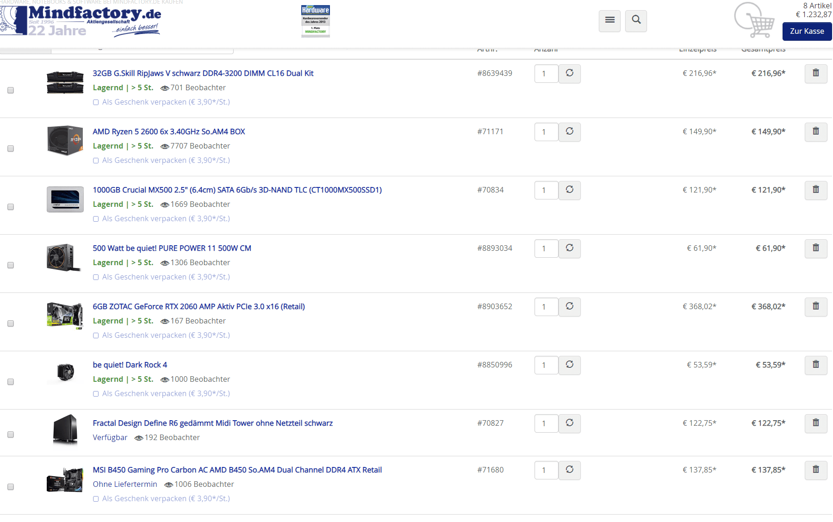Open be quiet! Dark Rock 4 link
The height and width of the screenshot is (522, 833).
point(130,365)
